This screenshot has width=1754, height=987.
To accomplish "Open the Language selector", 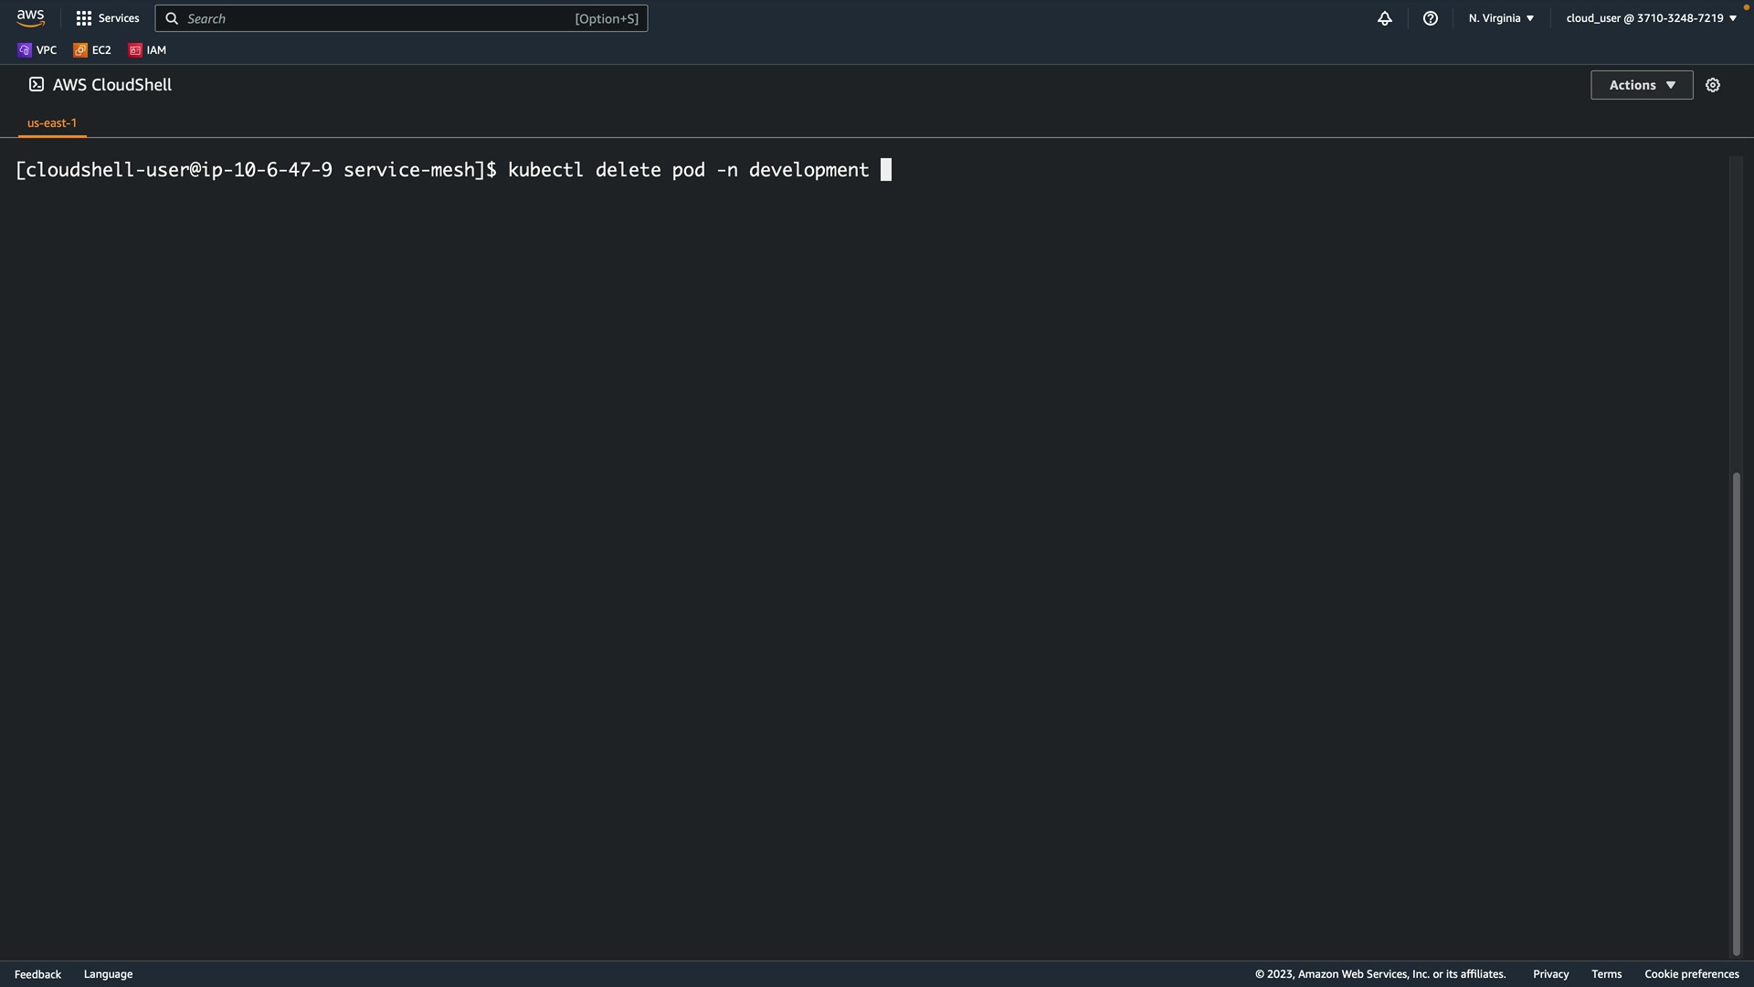I will pyautogui.click(x=108, y=974).
